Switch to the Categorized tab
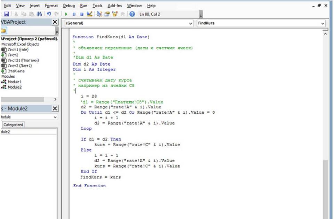 pyautogui.click(x=13, y=124)
